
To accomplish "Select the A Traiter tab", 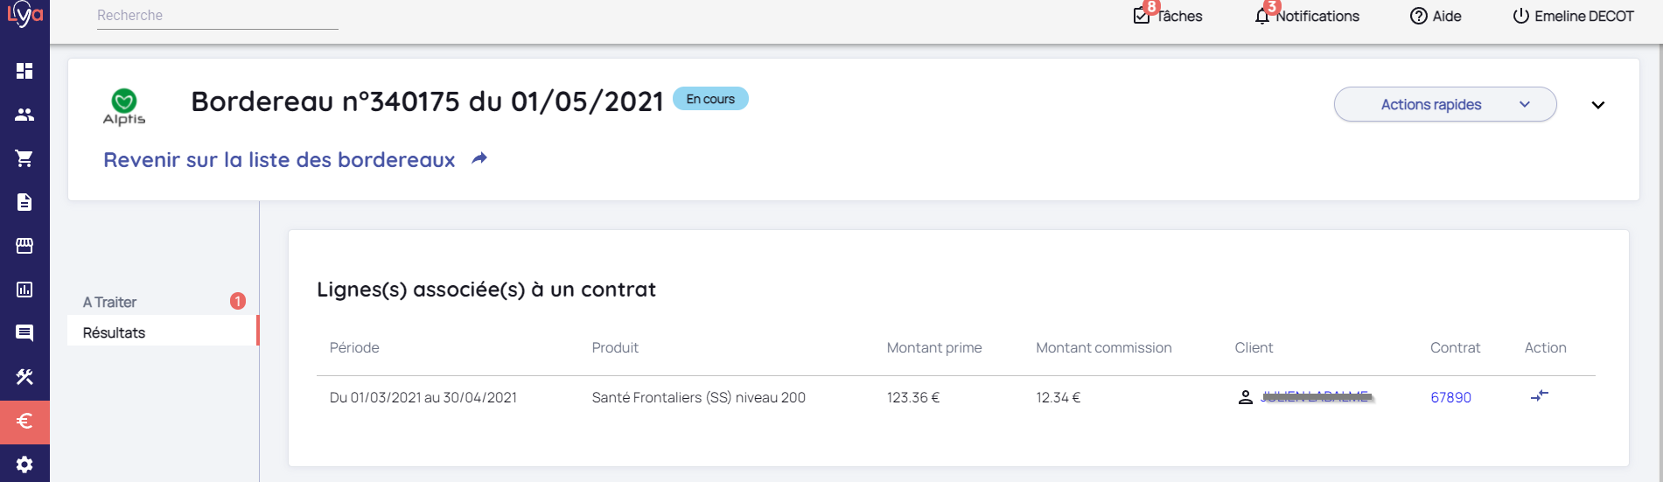I will tap(110, 302).
